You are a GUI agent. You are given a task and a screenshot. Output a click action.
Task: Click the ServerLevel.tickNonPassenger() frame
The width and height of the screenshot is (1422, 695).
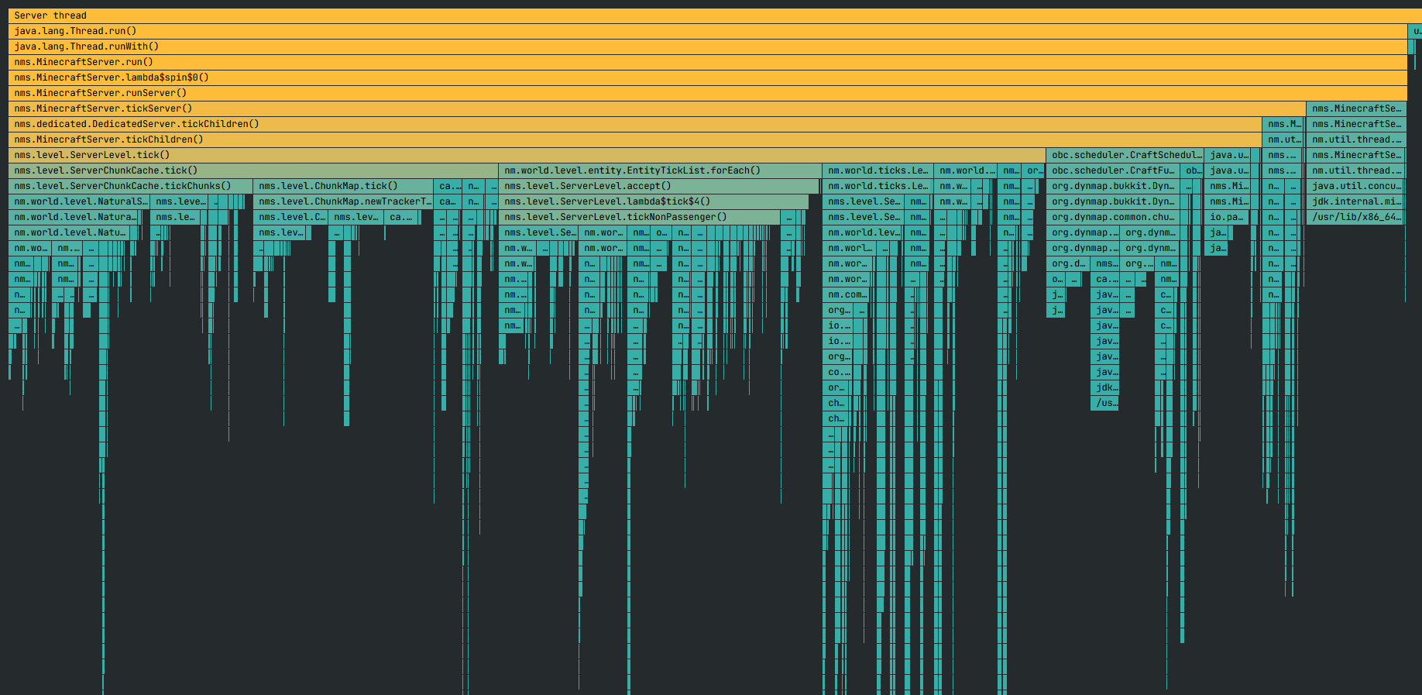pyautogui.click(x=639, y=217)
